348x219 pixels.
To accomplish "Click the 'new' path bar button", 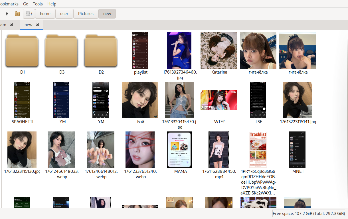I will pos(107,14).
